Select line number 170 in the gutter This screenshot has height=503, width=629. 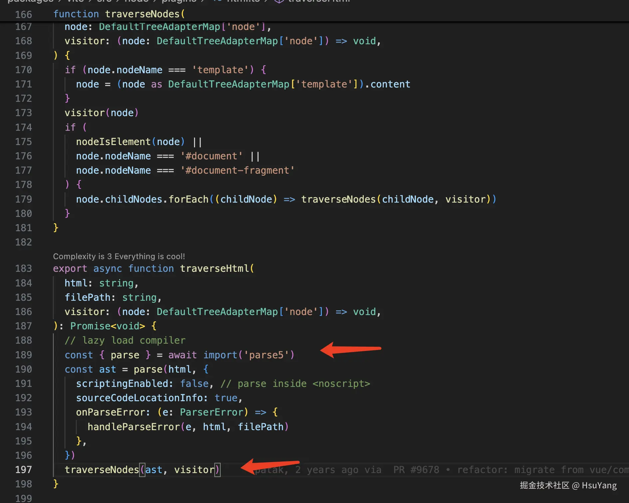[24, 70]
